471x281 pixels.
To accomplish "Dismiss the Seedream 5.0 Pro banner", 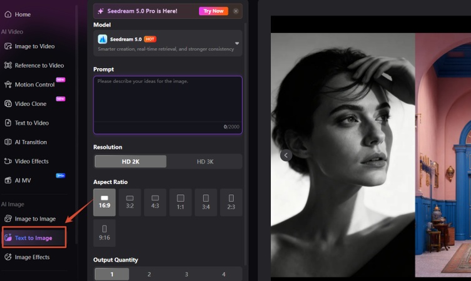I will click(x=236, y=11).
